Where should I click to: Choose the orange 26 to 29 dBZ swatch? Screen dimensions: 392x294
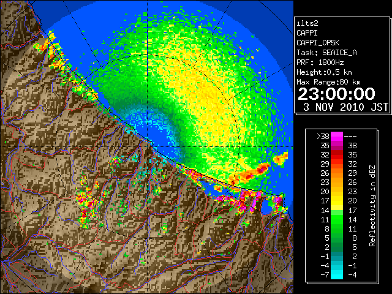click(x=337, y=173)
